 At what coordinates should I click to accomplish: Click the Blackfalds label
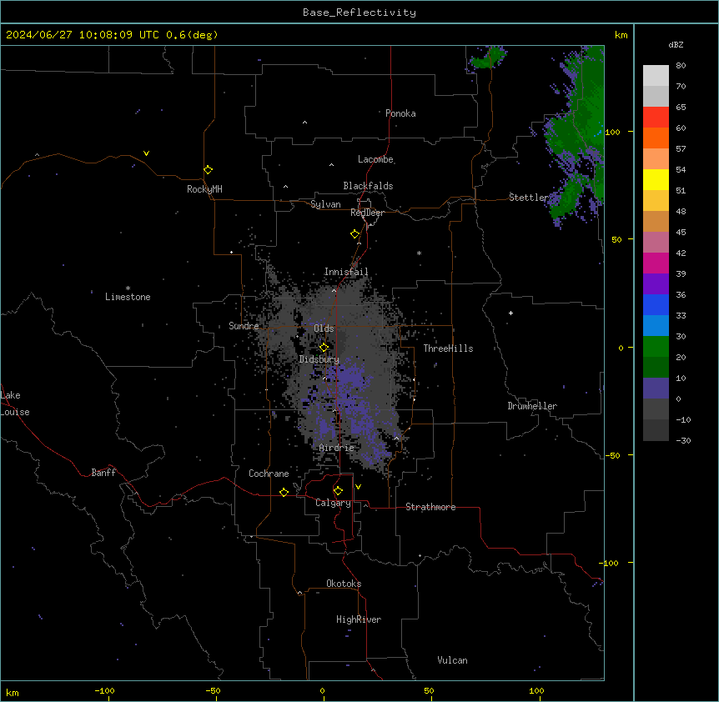[x=368, y=186]
